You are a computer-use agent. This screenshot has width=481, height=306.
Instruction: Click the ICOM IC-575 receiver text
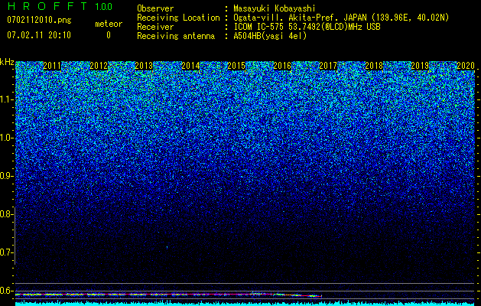(x=307, y=27)
